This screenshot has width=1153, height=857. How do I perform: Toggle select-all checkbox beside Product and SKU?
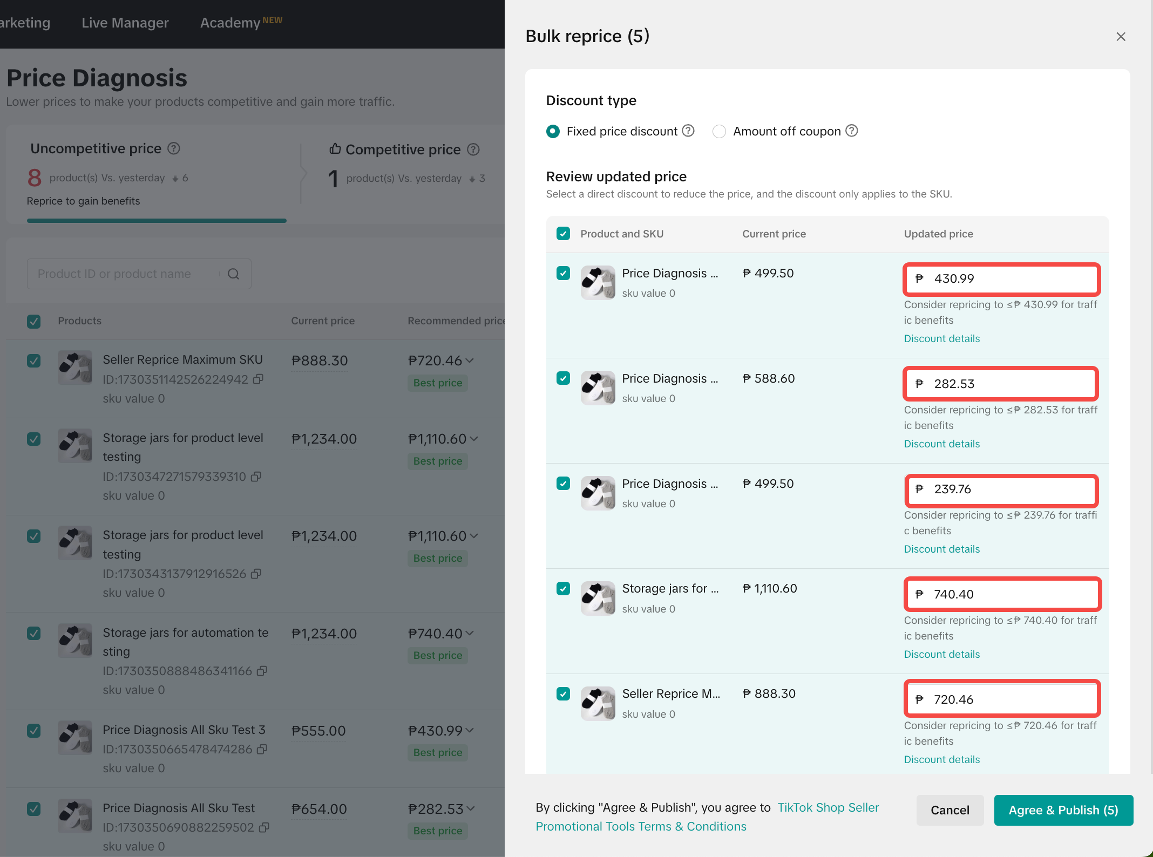563,234
